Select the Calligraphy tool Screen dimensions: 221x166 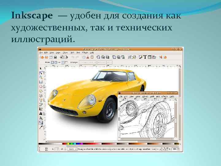(x=41, y=109)
